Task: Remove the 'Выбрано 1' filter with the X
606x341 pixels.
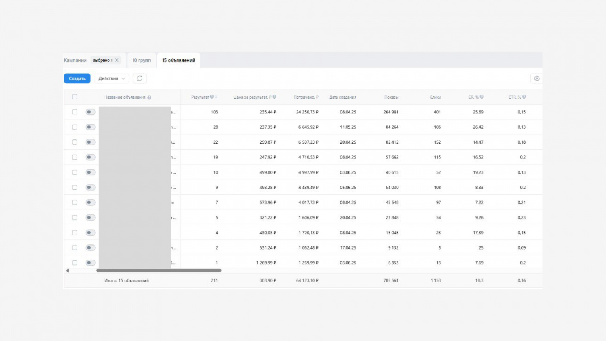Action: 117,60
